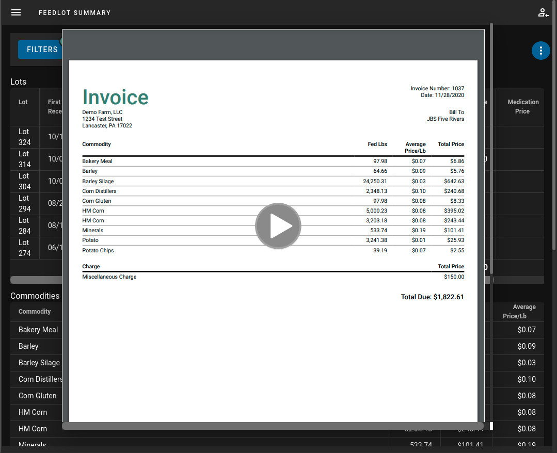The width and height of the screenshot is (557, 453).
Task: Open the hamburger navigation menu
Action: point(16,12)
